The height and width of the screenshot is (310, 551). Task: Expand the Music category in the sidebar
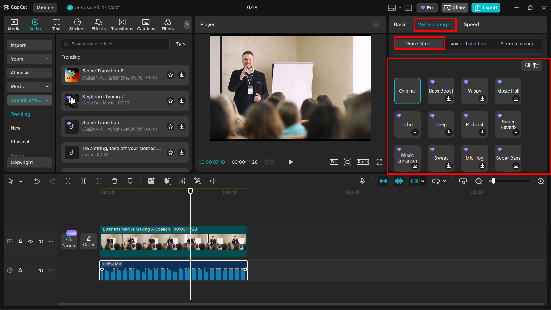[30, 86]
